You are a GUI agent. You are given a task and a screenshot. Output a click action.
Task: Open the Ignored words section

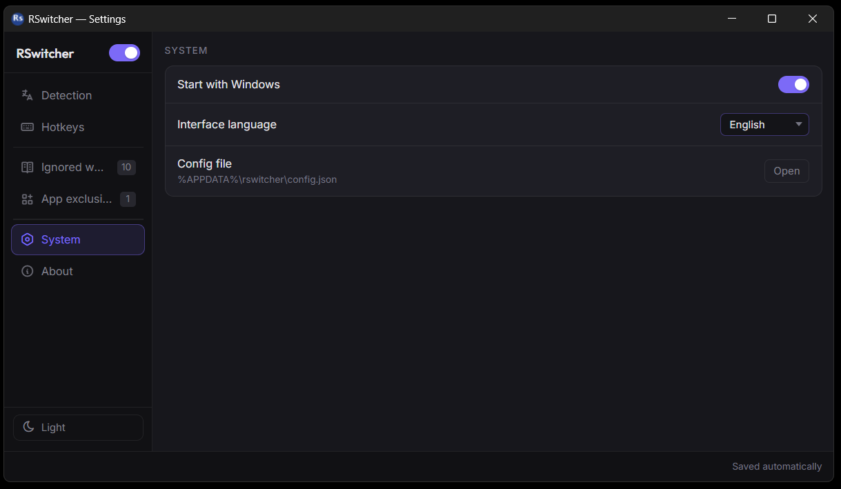[78, 167]
